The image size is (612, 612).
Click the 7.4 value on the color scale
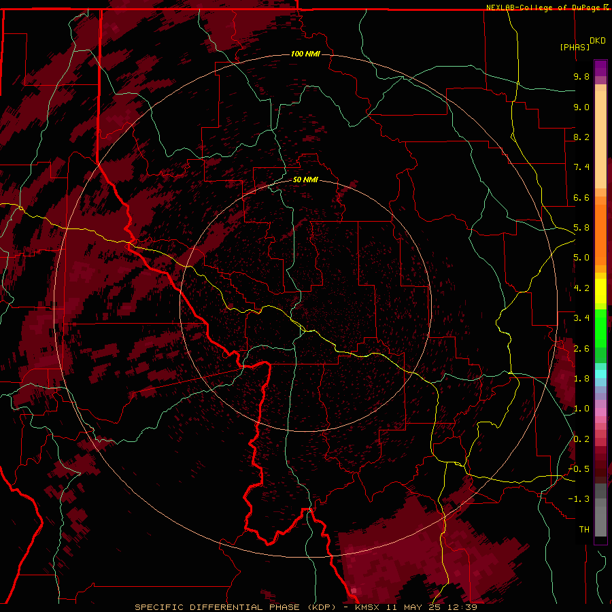[581, 167]
